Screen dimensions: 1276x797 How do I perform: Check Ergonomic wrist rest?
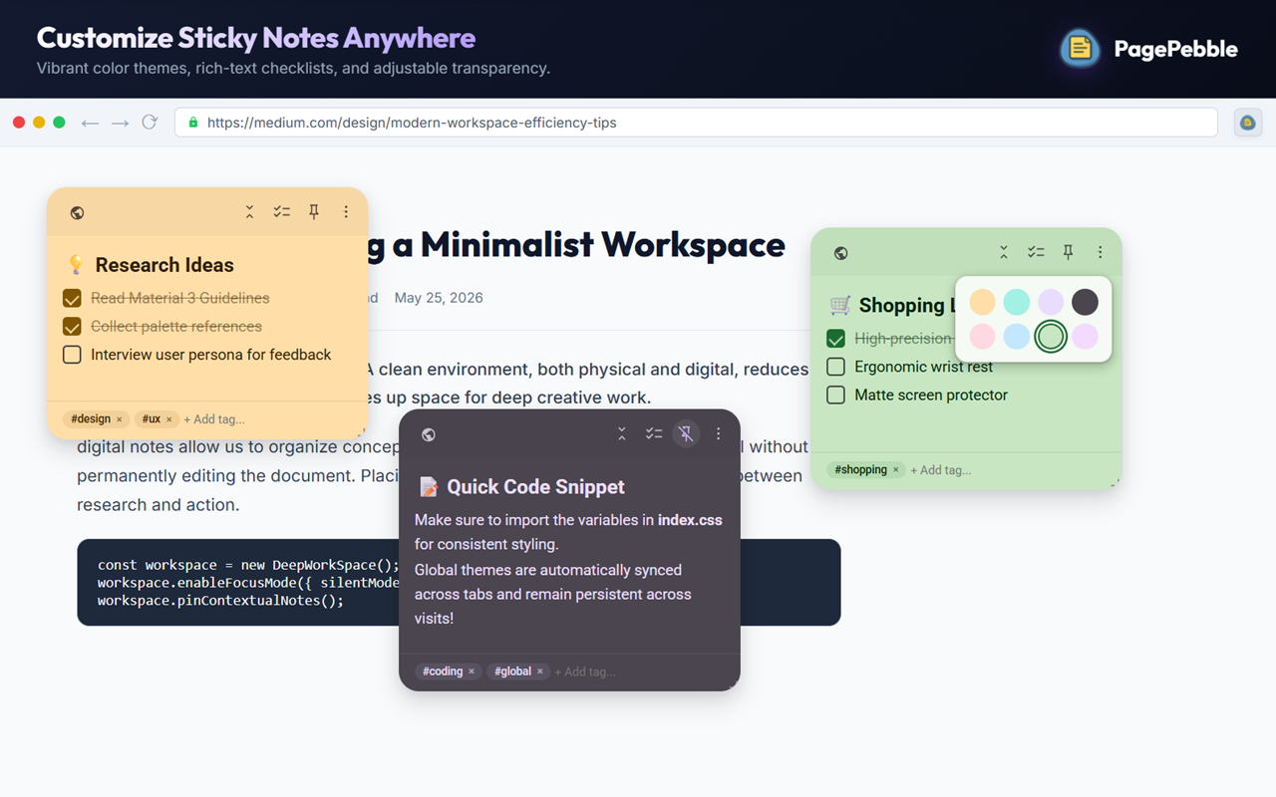[x=836, y=367]
